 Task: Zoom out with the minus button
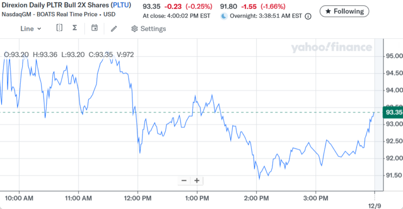(184, 180)
